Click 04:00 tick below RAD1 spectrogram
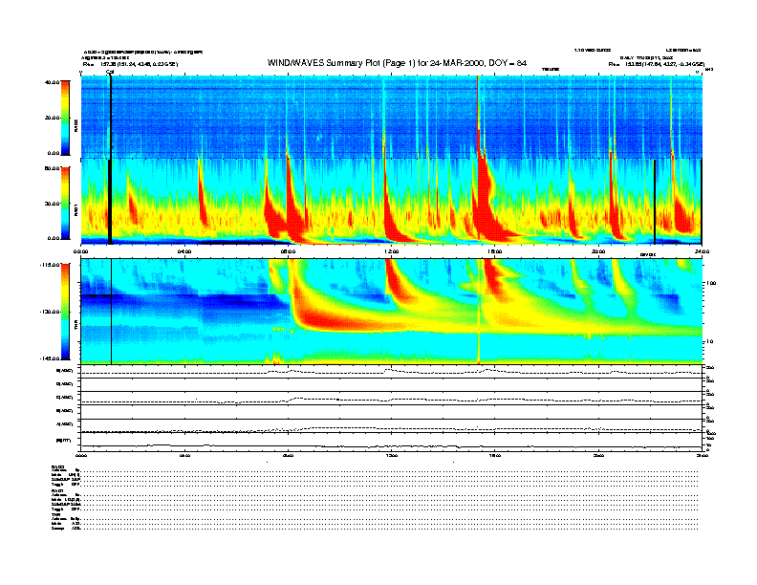Viewport: 757px width, 585px height. pos(184,251)
